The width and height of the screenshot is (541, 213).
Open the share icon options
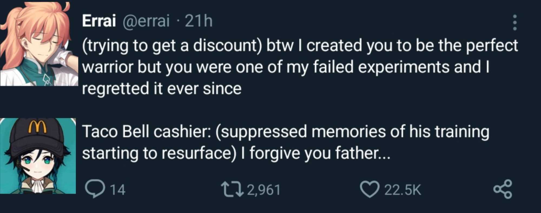(503, 189)
